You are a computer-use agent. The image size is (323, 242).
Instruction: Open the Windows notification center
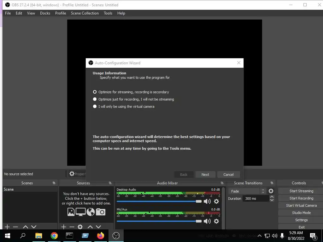tap(313, 236)
